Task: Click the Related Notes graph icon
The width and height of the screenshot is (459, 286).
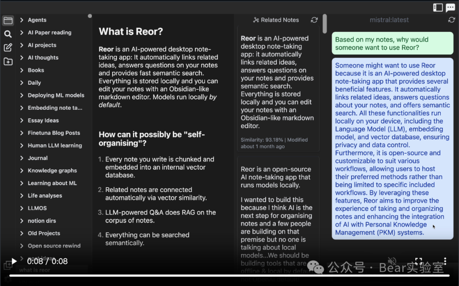Action: point(256,20)
